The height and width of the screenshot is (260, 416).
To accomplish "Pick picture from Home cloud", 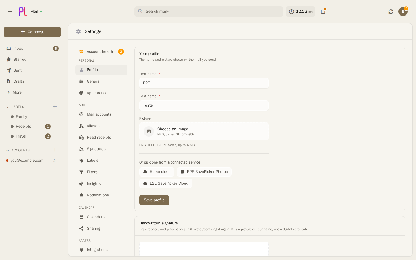I will [157, 172].
